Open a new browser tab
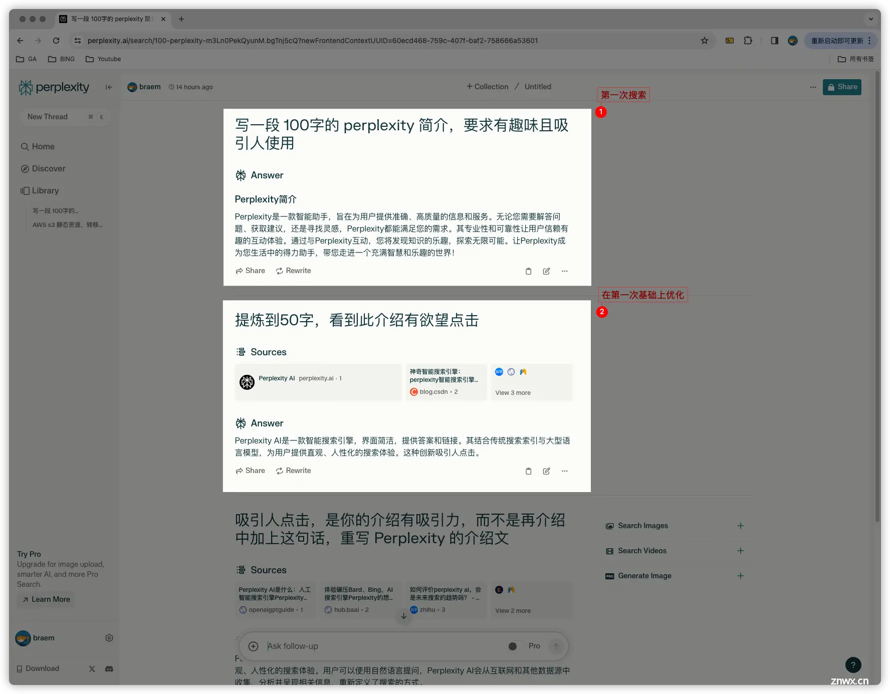This screenshot has width=890, height=694. [x=181, y=19]
